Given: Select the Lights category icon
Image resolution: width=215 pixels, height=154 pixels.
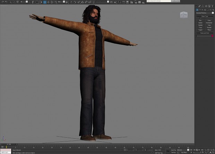Looking at the screenshot, I should 203,10.
